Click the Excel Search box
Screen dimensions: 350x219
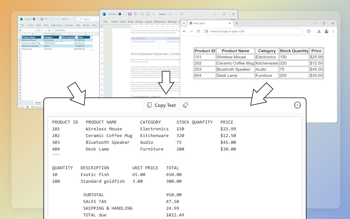88,19
